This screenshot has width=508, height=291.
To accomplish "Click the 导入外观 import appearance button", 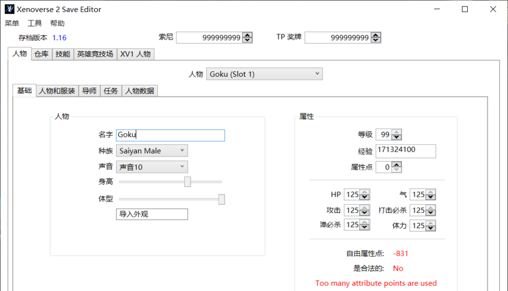I will click(x=152, y=214).
